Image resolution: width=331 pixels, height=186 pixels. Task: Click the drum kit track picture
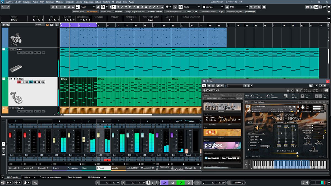point(16,40)
